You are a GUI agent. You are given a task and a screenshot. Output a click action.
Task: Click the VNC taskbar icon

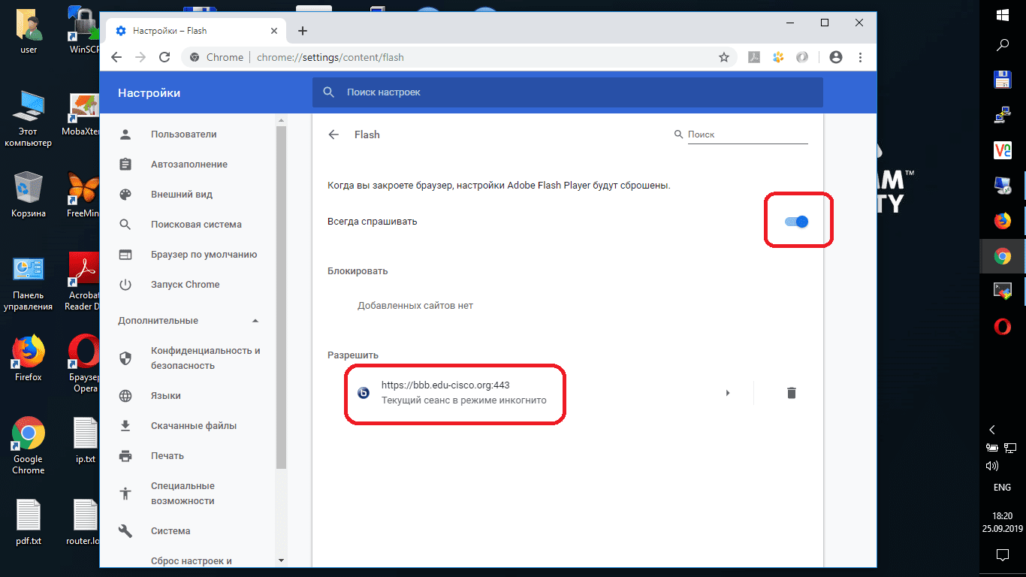pyautogui.click(x=1002, y=150)
